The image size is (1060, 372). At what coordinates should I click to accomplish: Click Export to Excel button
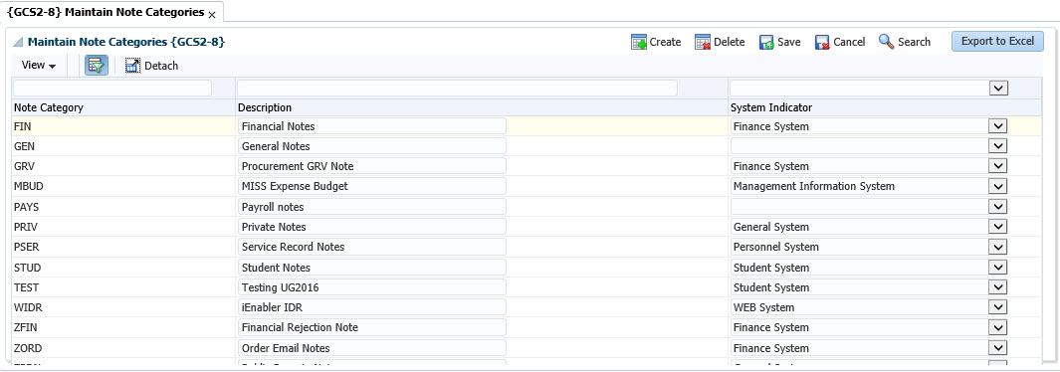pyautogui.click(x=998, y=41)
